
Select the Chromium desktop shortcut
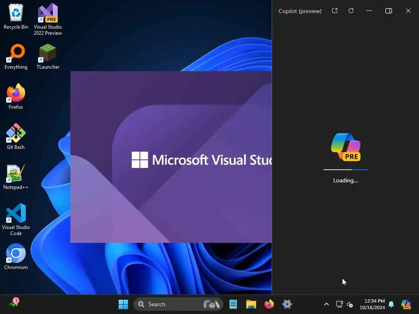(x=16, y=257)
